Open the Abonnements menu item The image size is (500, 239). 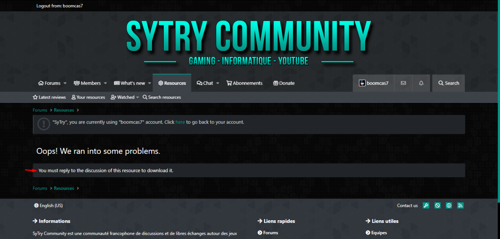pos(245,83)
